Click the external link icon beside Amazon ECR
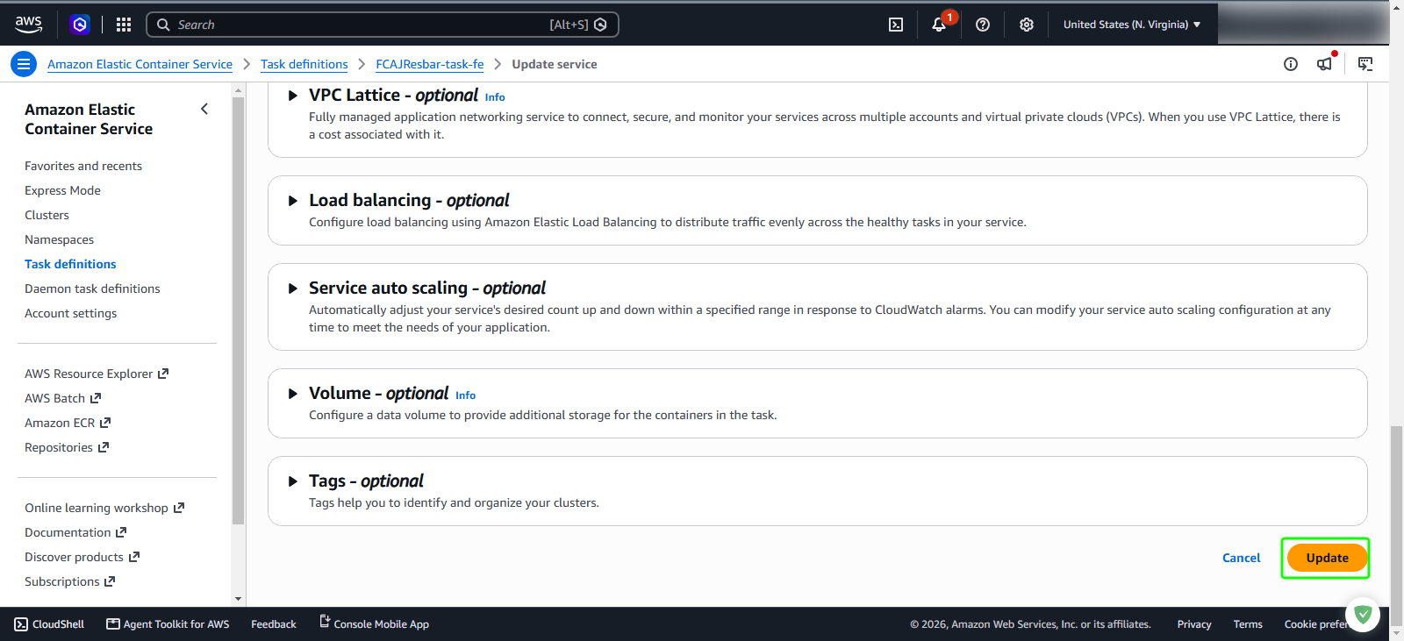1404x641 pixels. pyautogui.click(x=105, y=423)
